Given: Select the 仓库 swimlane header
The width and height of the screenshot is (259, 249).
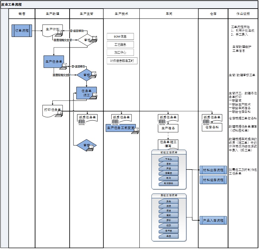Looking at the screenshot, I should tap(213, 14).
